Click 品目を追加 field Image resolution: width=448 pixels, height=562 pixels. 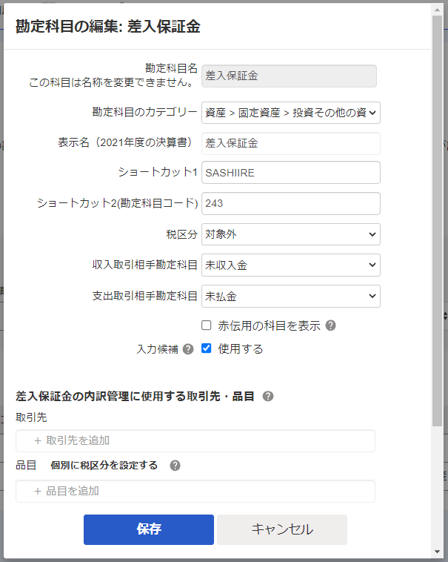[195, 491]
